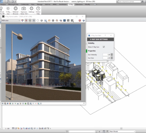
Task: Click the folder load image icon in frame buffer
Action: coord(49,20)
